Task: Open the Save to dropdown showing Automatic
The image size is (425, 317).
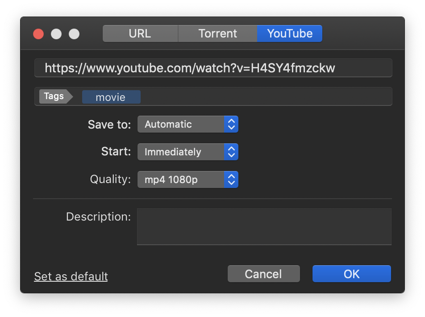Action: click(183, 124)
